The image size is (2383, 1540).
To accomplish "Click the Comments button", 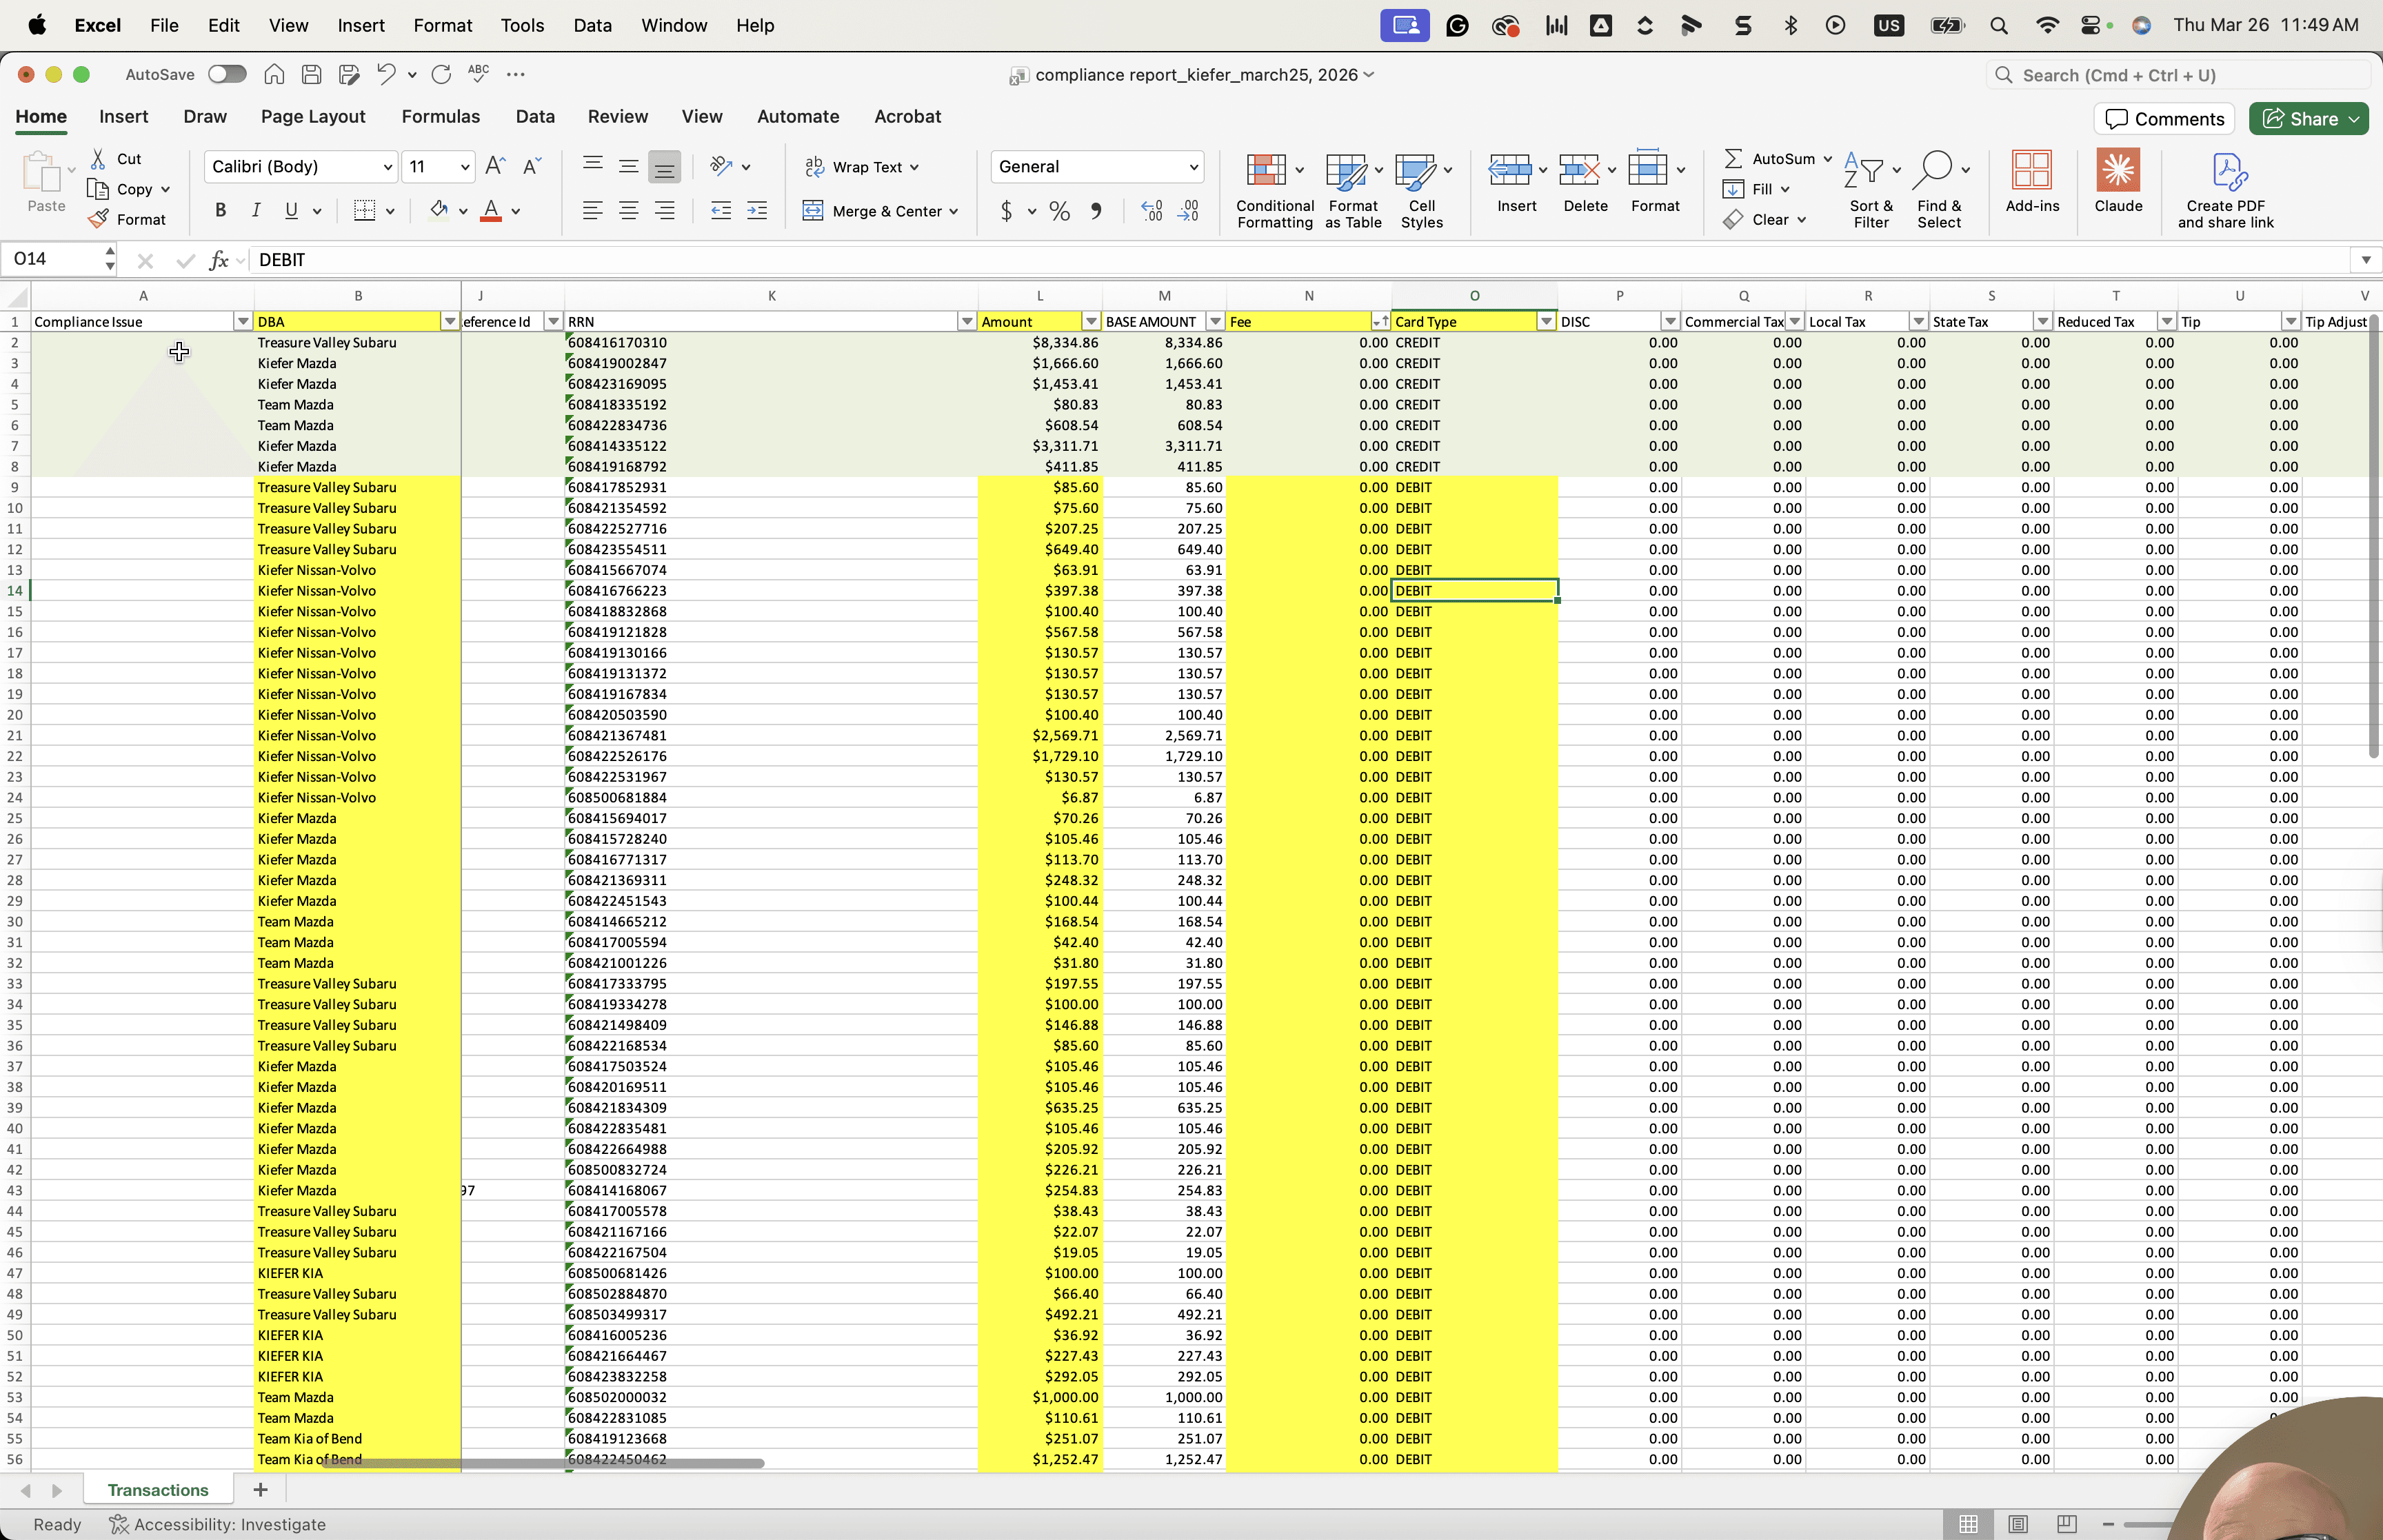I will point(2164,119).
